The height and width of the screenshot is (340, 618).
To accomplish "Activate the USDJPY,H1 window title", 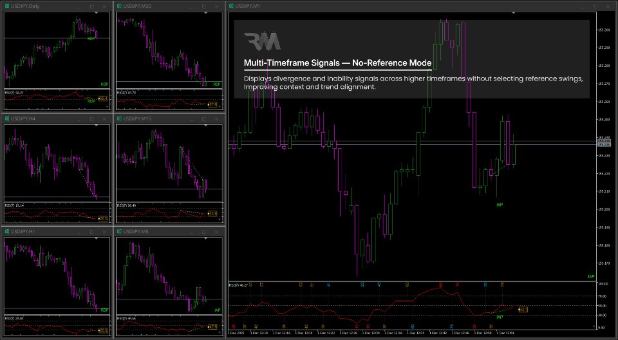I will [x=23, y=231].
